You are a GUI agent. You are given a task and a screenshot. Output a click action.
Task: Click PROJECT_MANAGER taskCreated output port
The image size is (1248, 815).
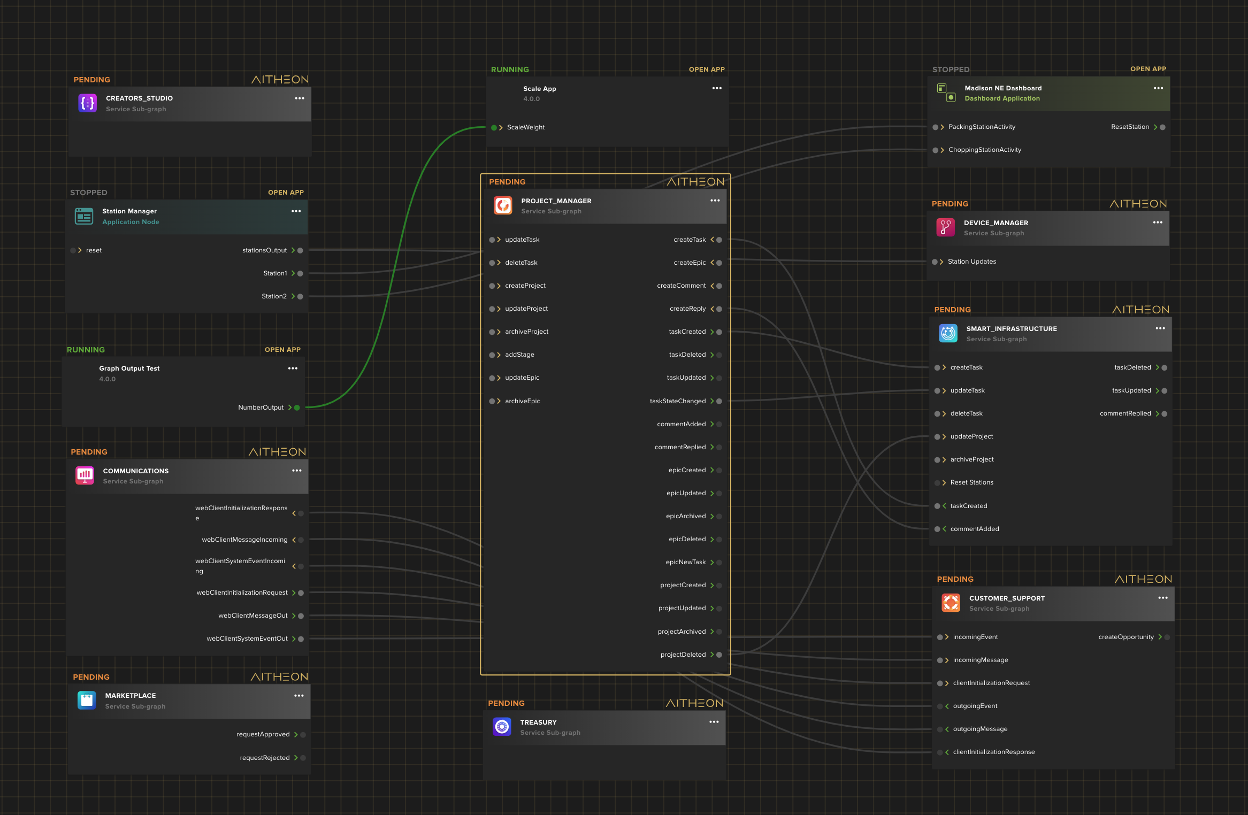[x=719, y=332]
